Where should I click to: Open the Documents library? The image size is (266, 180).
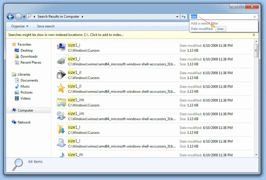(x=29, y=80)
